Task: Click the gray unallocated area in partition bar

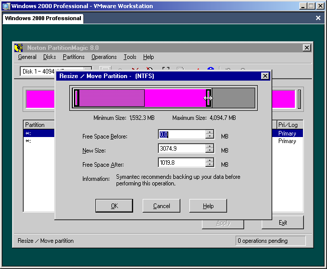Action: coord(234,98)
